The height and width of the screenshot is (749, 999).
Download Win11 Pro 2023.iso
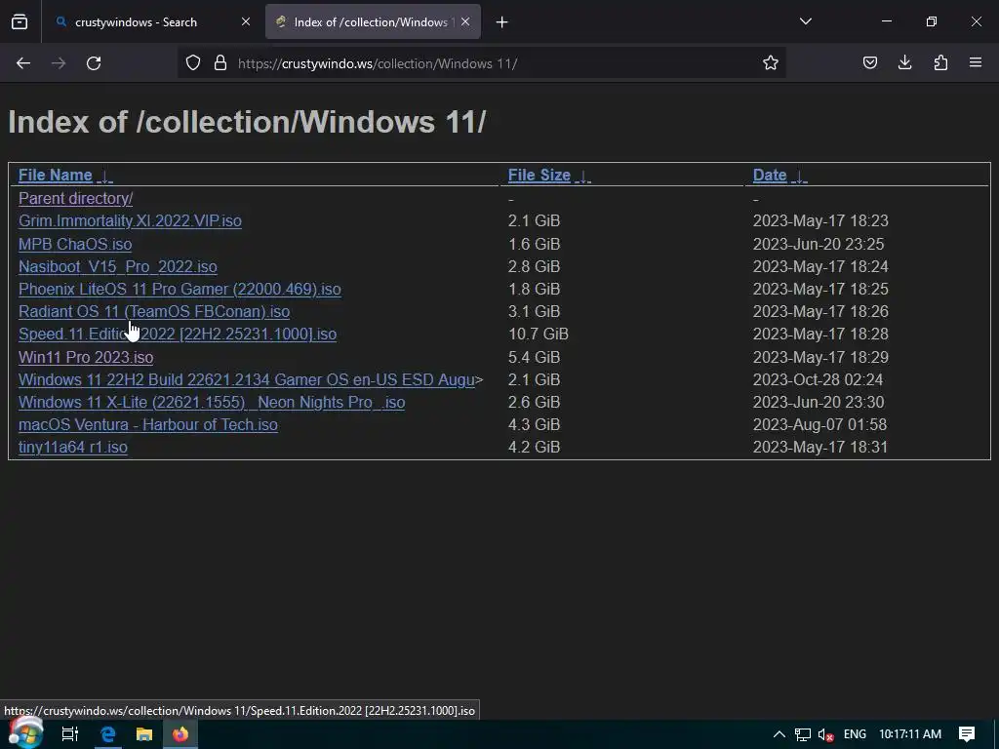86,357
